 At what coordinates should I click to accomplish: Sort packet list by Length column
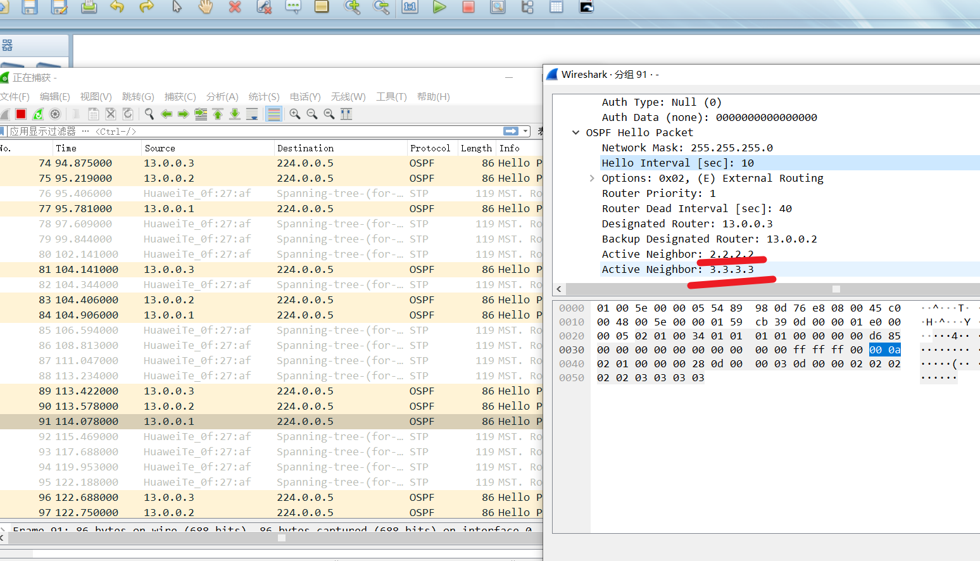tap(477, 148)
